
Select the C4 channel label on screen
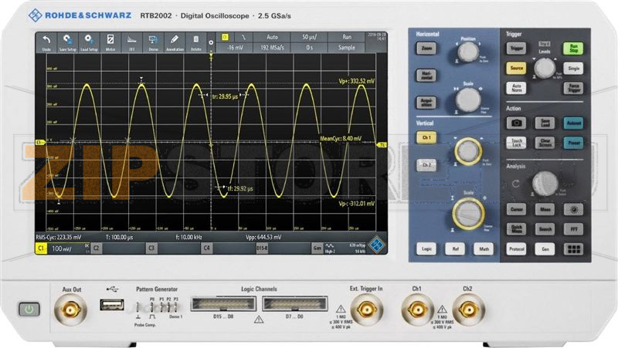pyautogui.click(x=206, y=248)
